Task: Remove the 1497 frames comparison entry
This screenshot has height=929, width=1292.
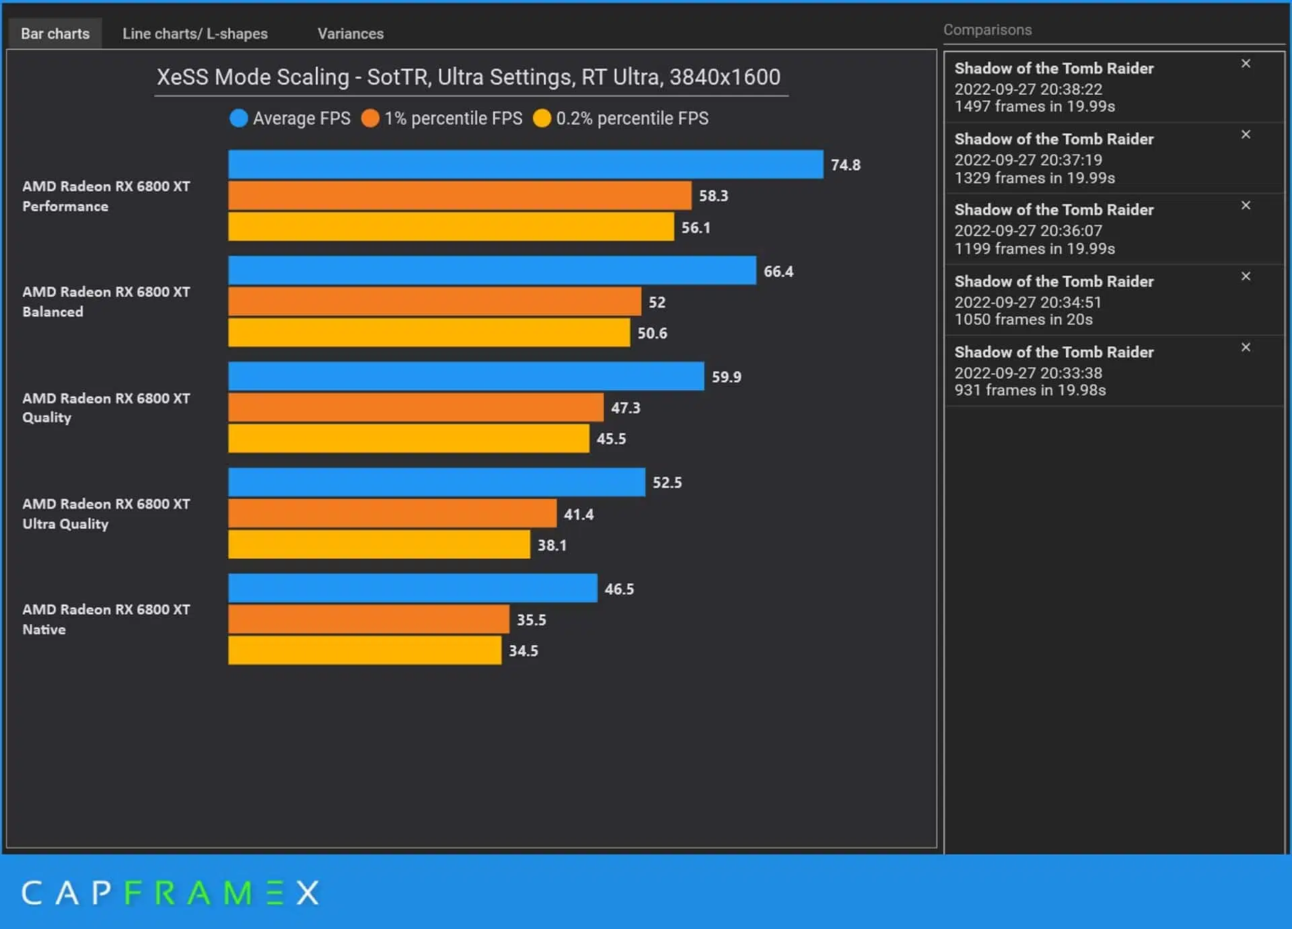Action: (x=1246, y=63)
